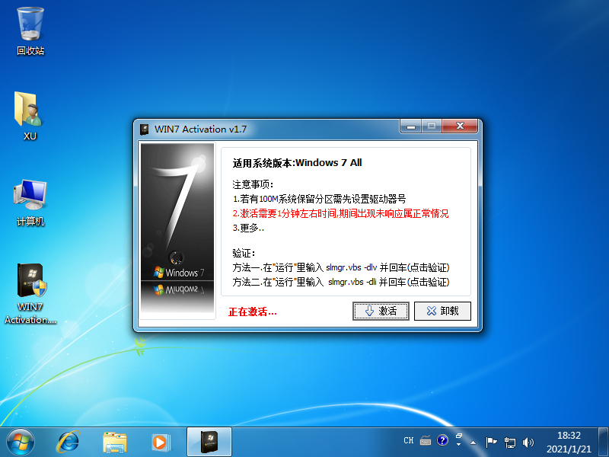
Task: Open the volume slider from the speaker icon
Action: pyautogui.click(x=528, y=442)
